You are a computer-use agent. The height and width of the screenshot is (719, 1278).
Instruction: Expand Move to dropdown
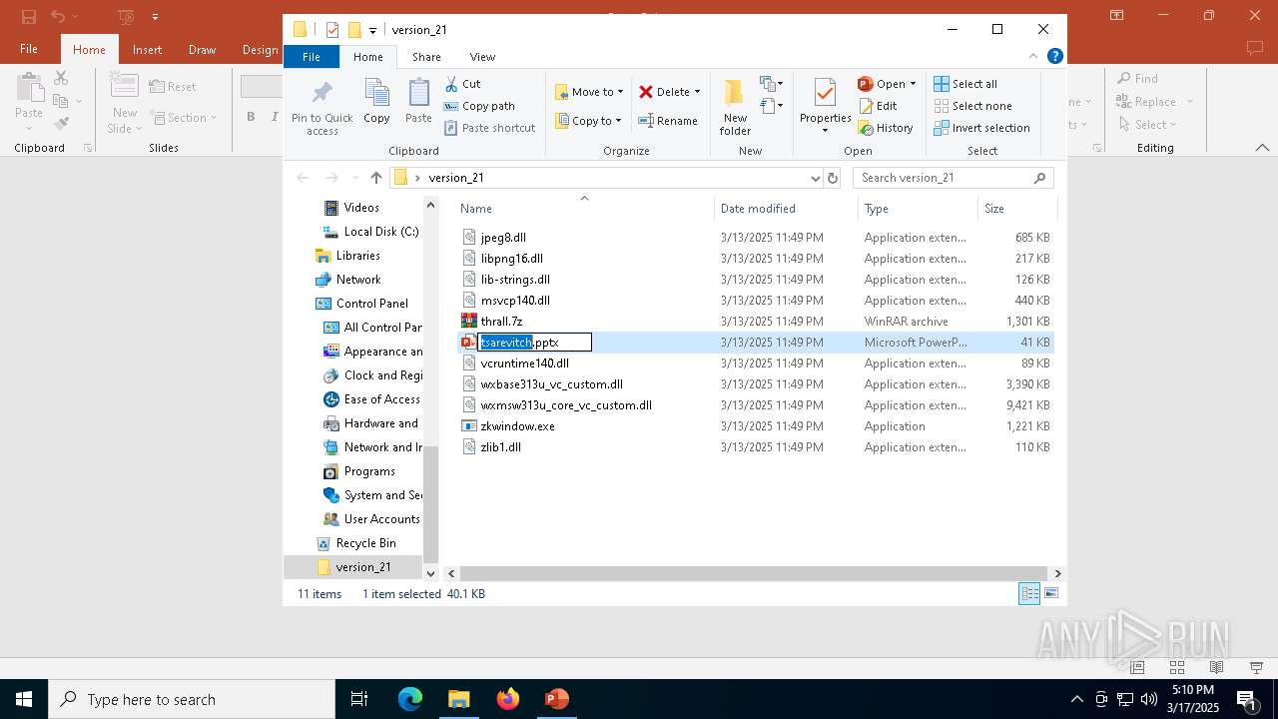coord(620,92)
